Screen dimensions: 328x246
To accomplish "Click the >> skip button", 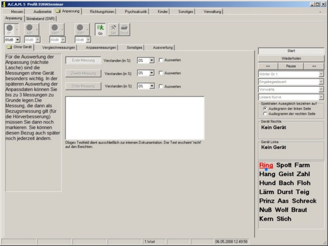I will tap(268, 66).
